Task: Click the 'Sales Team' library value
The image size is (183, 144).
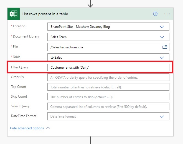Action: [x=59, y=37]
